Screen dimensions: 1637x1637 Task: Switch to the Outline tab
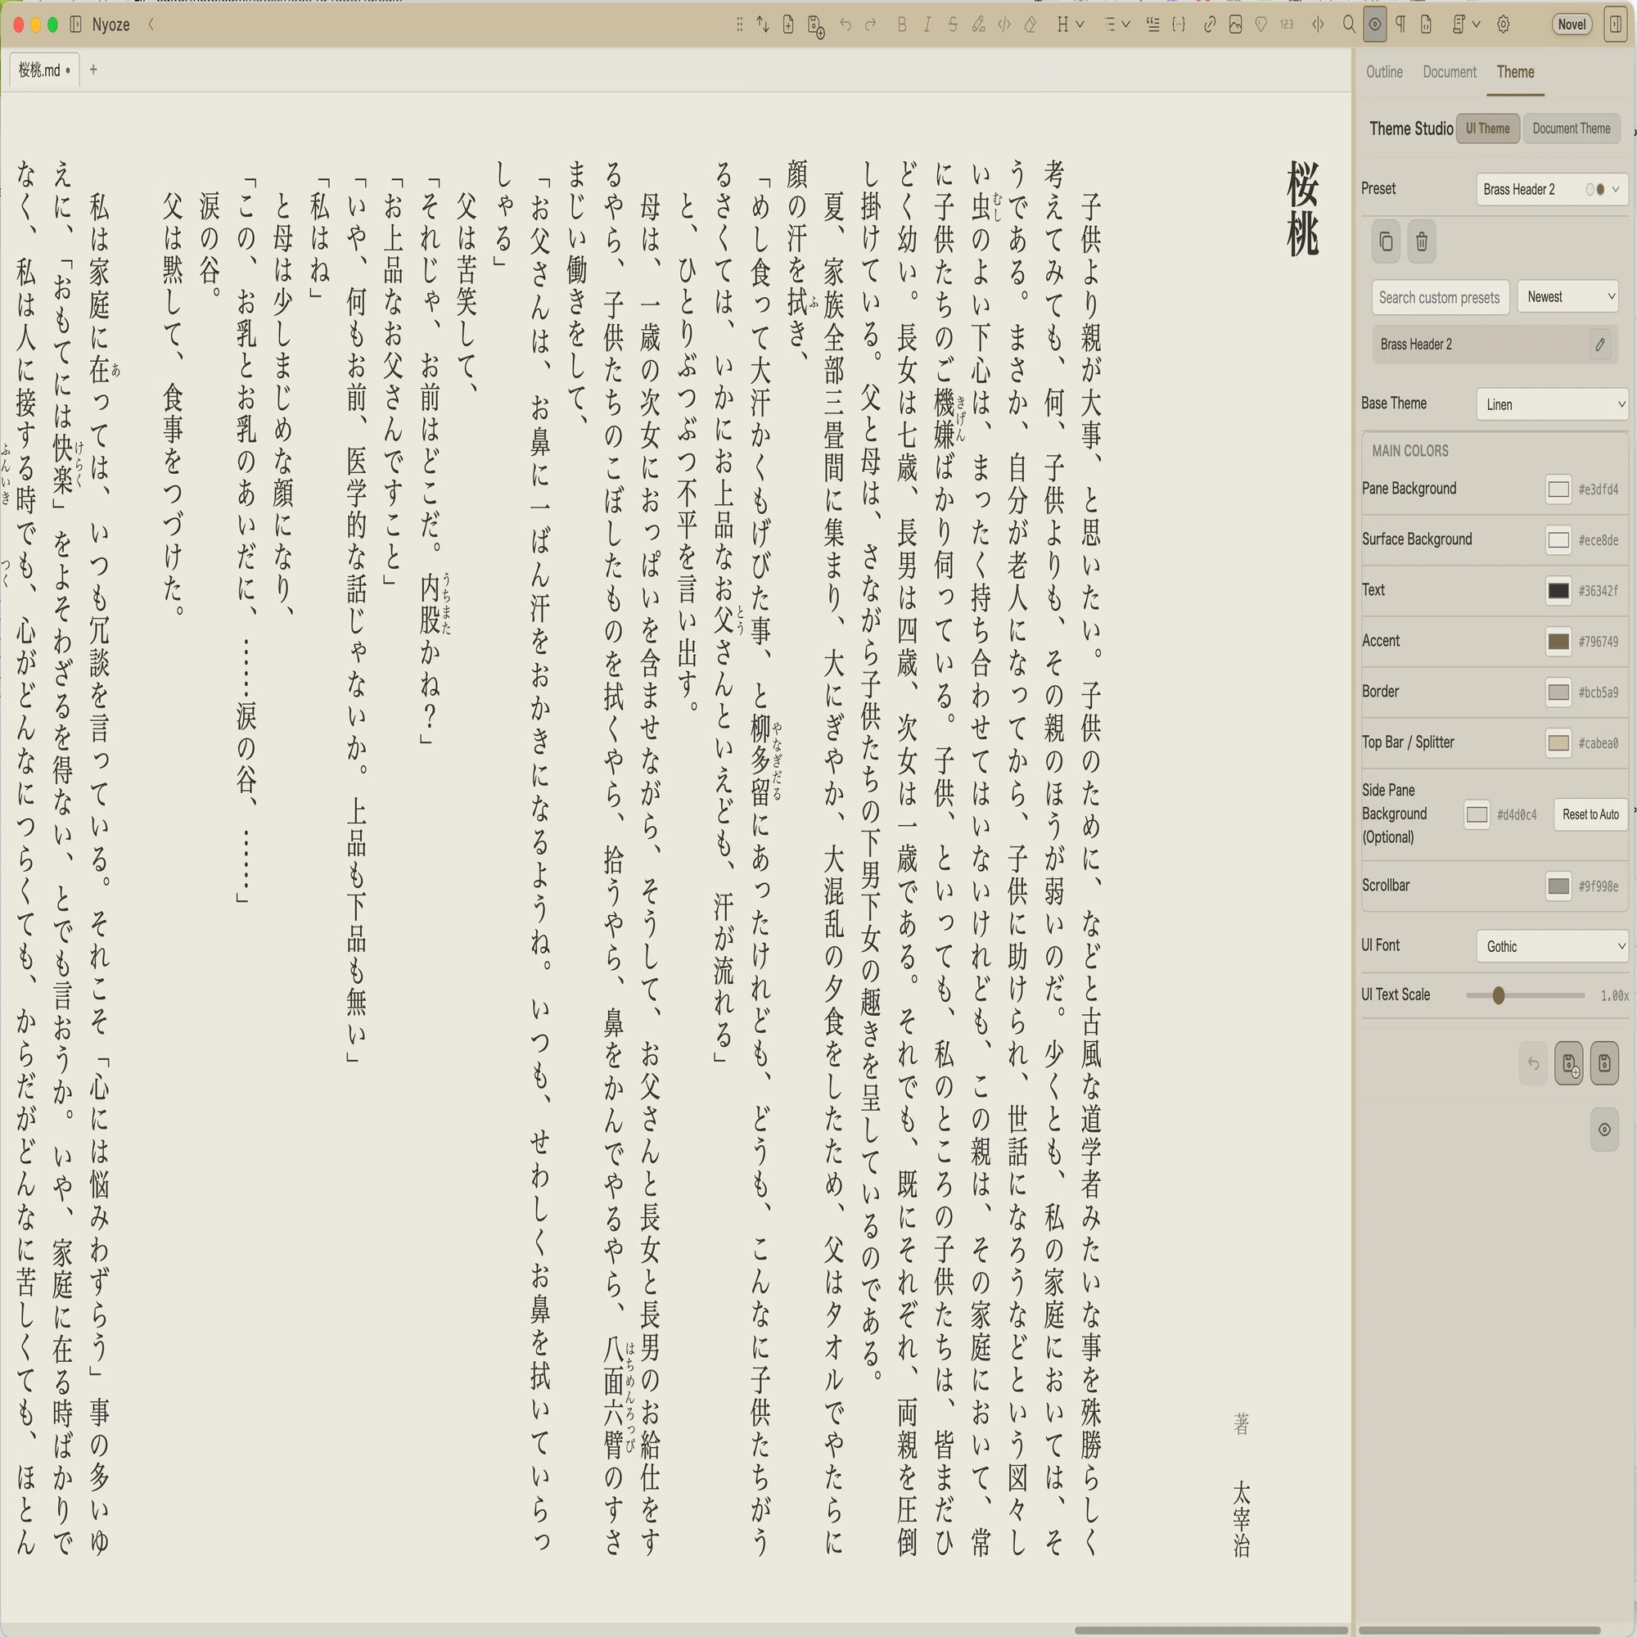click(1383, 72)
